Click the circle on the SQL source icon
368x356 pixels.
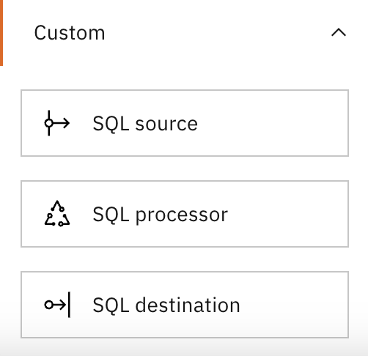coord(49,123)
